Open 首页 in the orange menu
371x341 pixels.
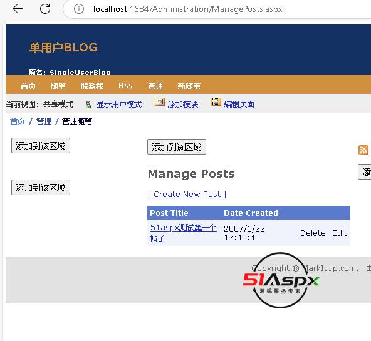pos(28,86)
